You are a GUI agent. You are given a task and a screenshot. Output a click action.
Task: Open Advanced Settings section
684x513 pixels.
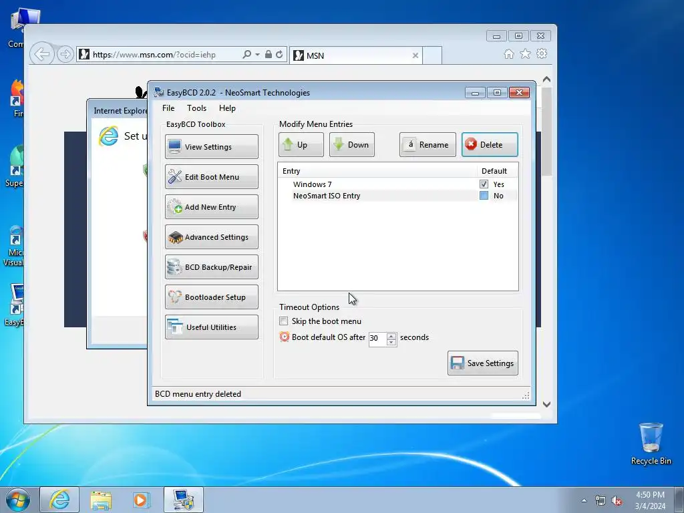[x=212, y=237]
